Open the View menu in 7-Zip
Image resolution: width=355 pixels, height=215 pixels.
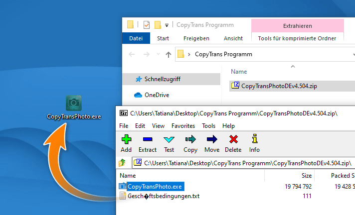click(158, 126)
